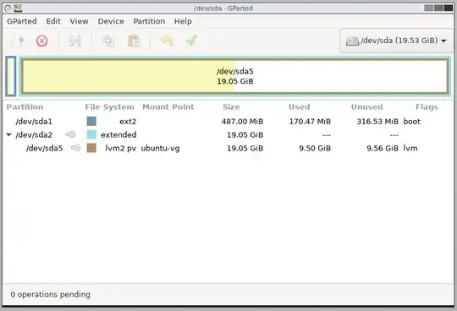Click the /dev/sda2 19.05 GiB size value
The width and height of the screenshot is (457, 311).
tap(245, 134)
